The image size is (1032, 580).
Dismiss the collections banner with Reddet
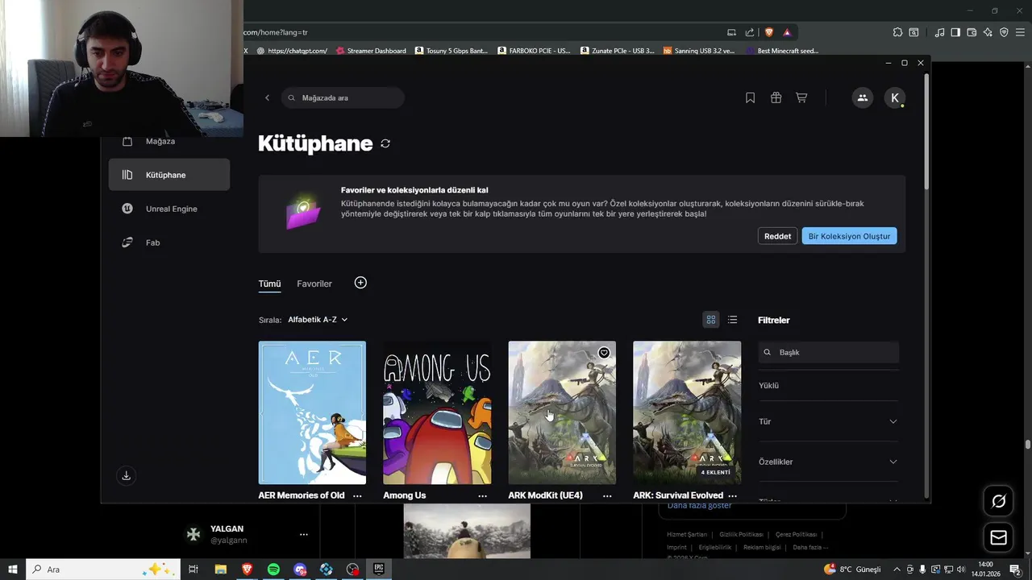tap(777, 236)
